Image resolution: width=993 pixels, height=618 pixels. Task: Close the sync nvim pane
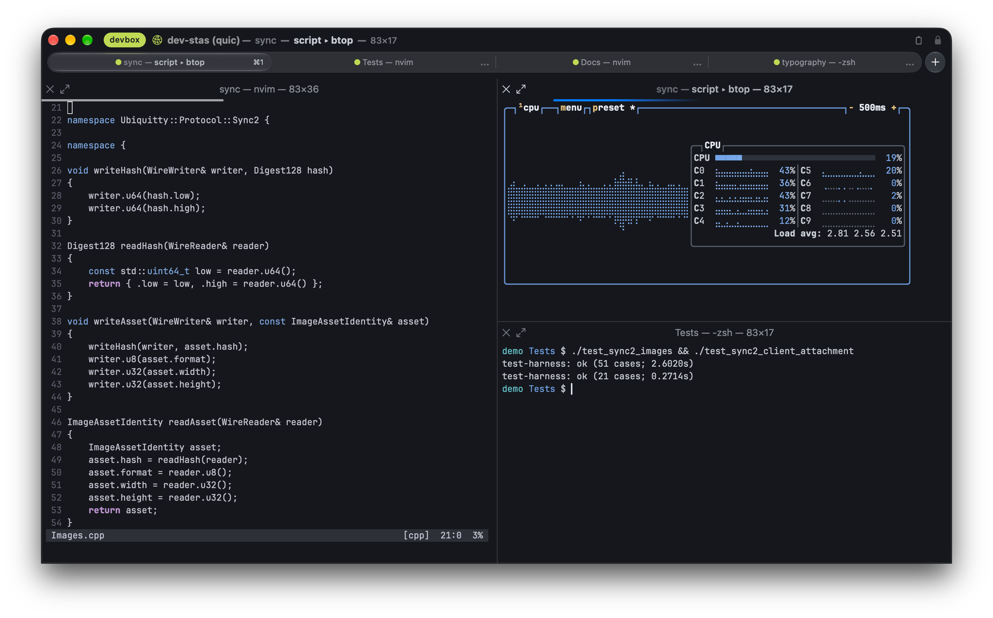pos(50,89)
